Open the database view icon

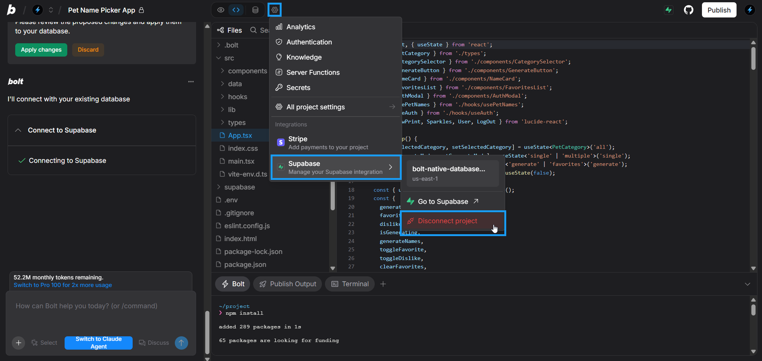pyautogui.click(x=255, y=10)
